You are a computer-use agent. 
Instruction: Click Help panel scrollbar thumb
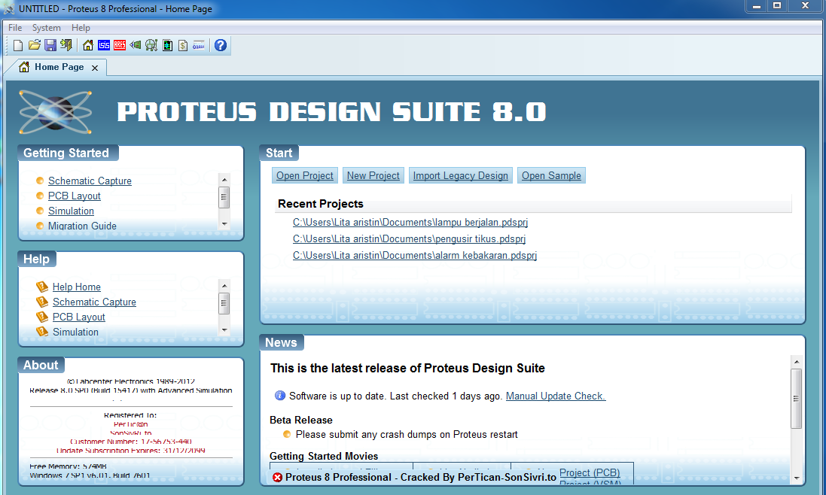click(x=224, y=303)
